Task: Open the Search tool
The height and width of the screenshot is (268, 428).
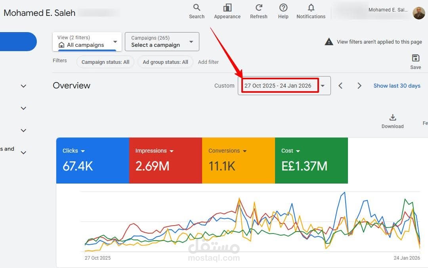Action: click(x=197, y=11)
